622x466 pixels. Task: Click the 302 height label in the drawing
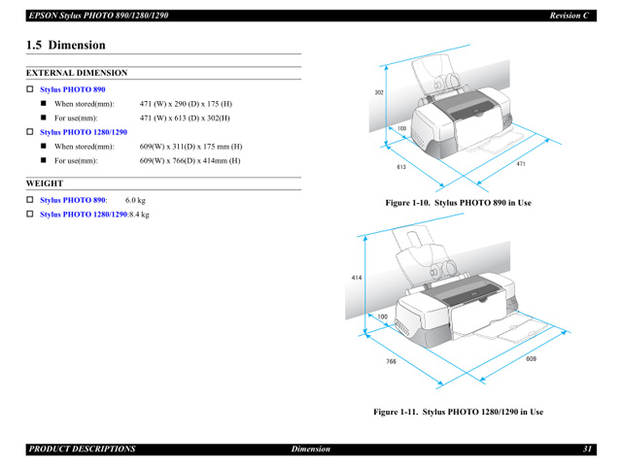[x=379, y=93]
